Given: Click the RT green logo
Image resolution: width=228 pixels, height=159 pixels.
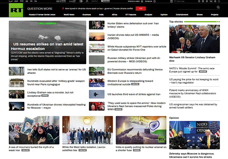Looking at the screenshot, I should [x=16, y=10].
